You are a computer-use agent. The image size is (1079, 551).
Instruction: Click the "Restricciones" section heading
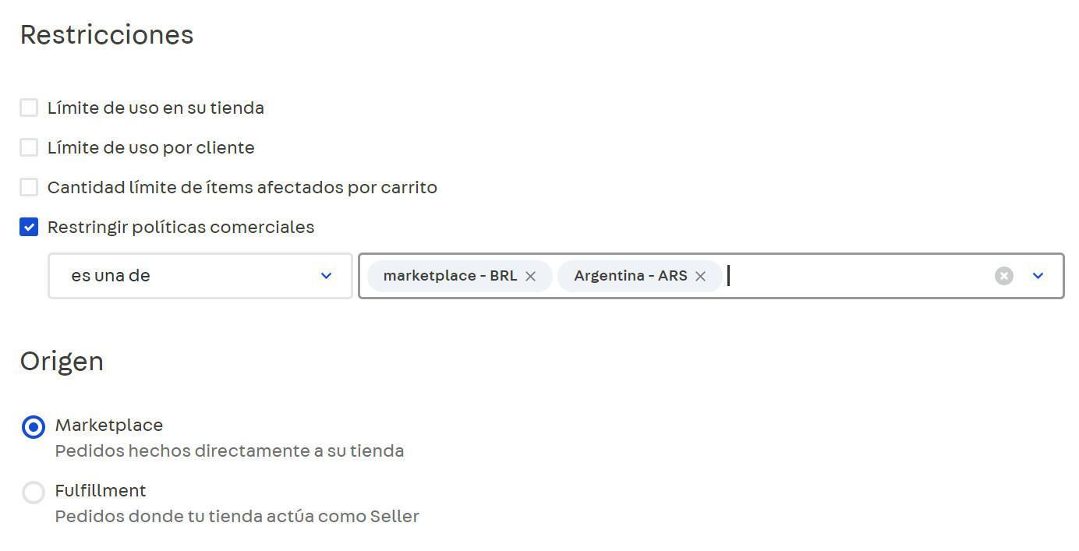point(106,34)
